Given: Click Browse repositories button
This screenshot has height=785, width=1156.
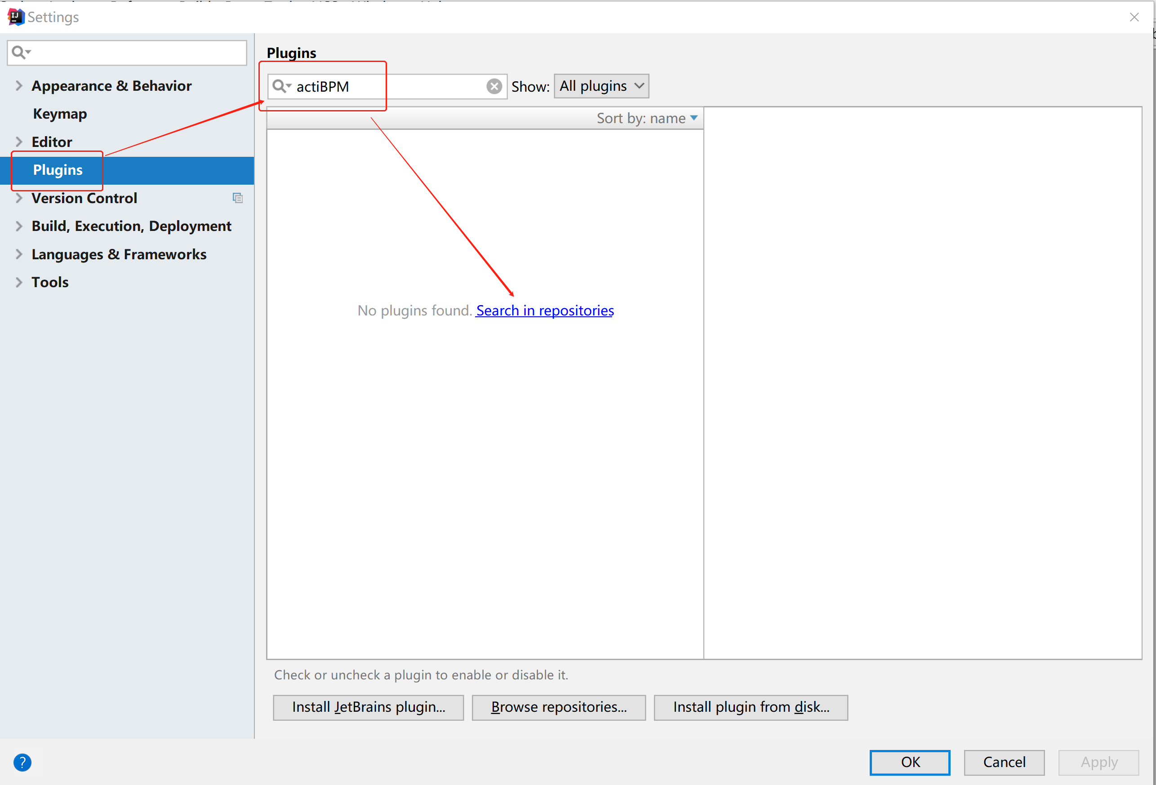Looking at the screenshot, I should 559,707.
